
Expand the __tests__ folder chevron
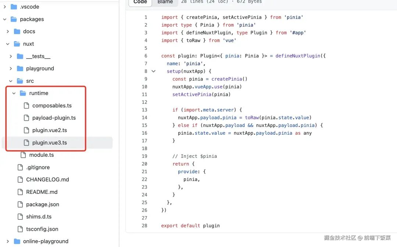pos(11,57)
